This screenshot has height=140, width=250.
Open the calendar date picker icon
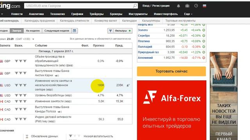pyautogui.click(x=75, y=31)
